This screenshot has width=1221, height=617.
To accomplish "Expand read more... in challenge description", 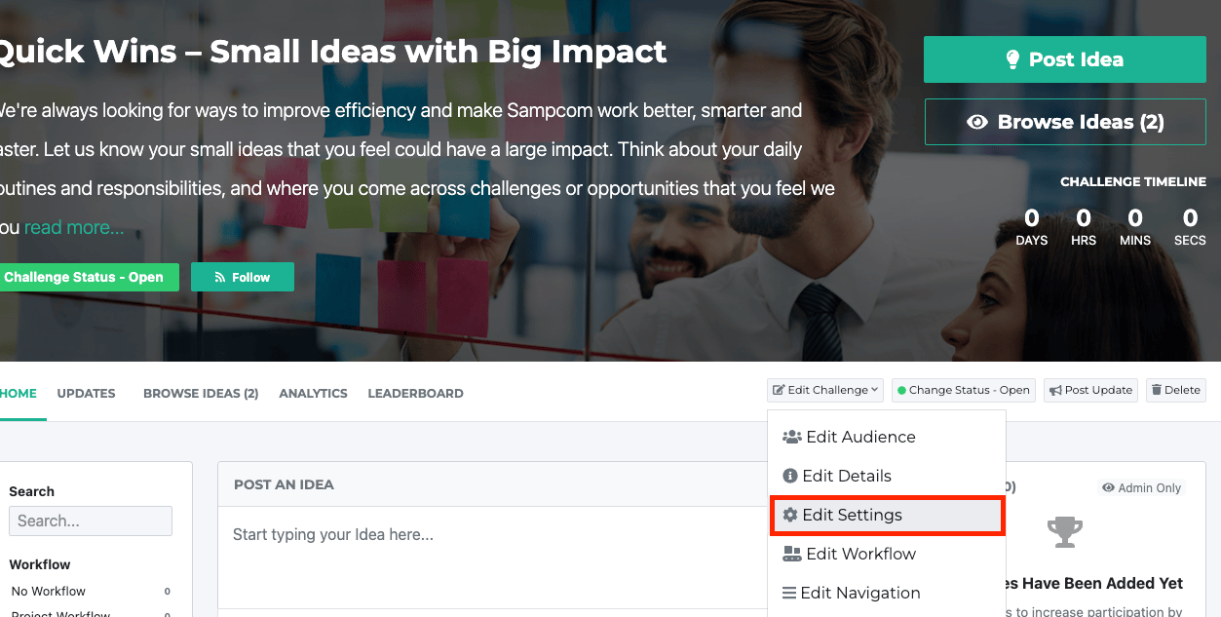I will (74, 227).
